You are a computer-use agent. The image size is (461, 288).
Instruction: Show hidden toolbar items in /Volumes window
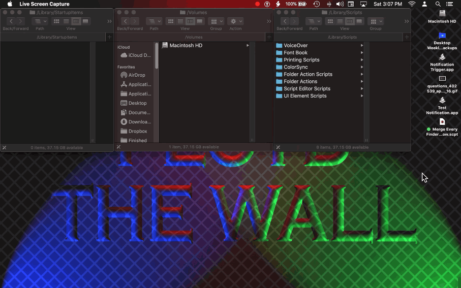click(269, 21)
